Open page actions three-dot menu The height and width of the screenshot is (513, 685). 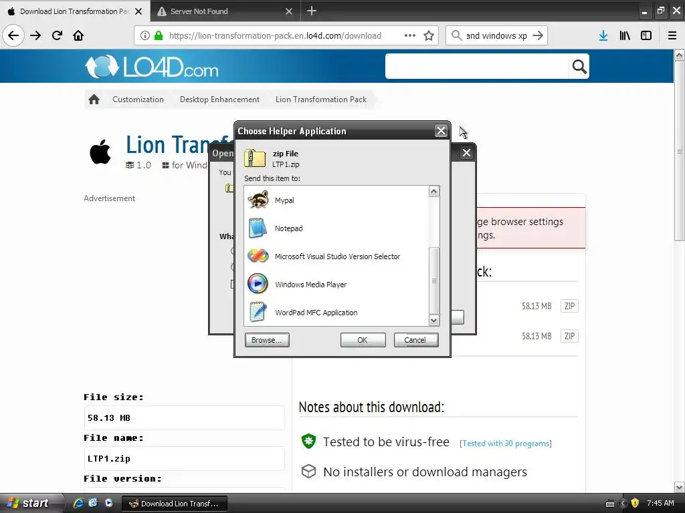[x=410, y=36]
